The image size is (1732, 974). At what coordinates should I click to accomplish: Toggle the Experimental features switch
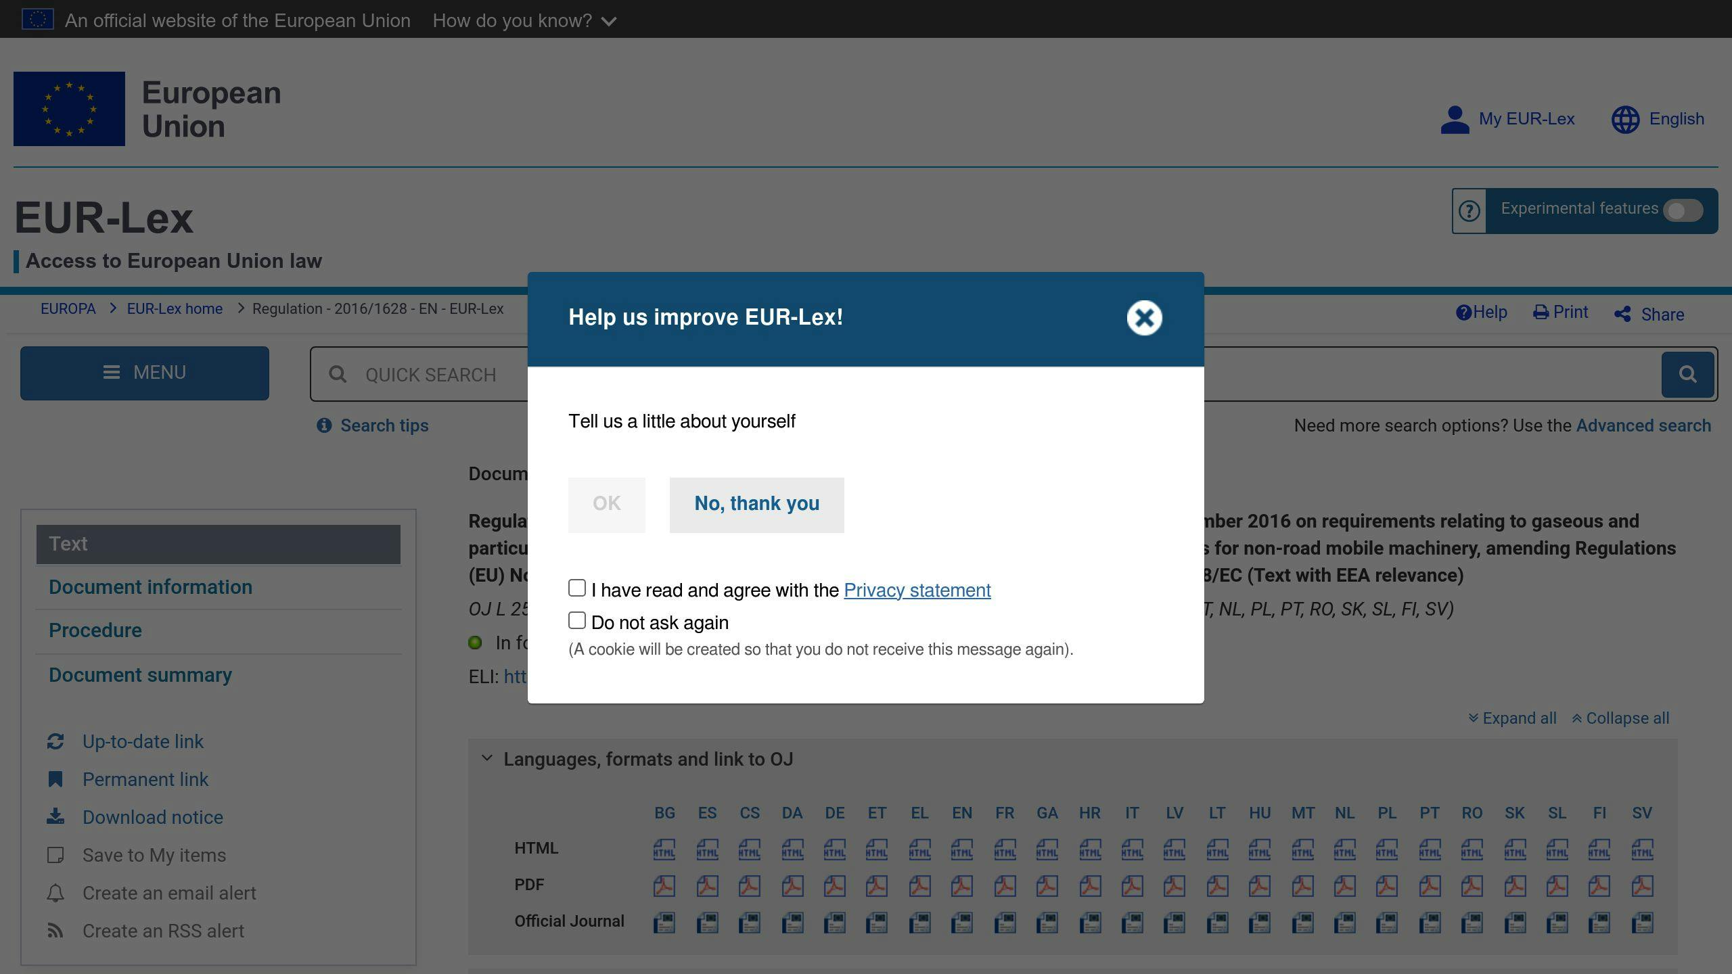pyautogui.click(x=1683, y=210)
